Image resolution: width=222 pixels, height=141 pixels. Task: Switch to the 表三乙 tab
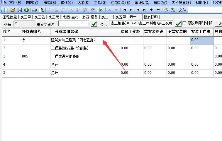point(40,17)
